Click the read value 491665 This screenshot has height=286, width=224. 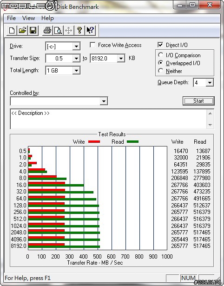(x=202, y=199)
